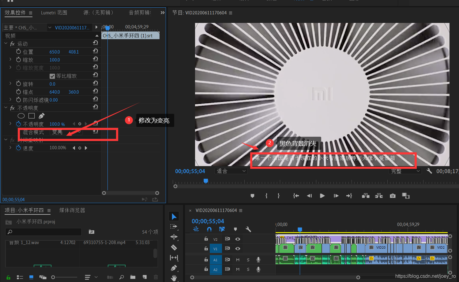Select the Track Select Forward tool
Image resolution: width=459 pixels, height=282 pixels.
click(174, 227)
